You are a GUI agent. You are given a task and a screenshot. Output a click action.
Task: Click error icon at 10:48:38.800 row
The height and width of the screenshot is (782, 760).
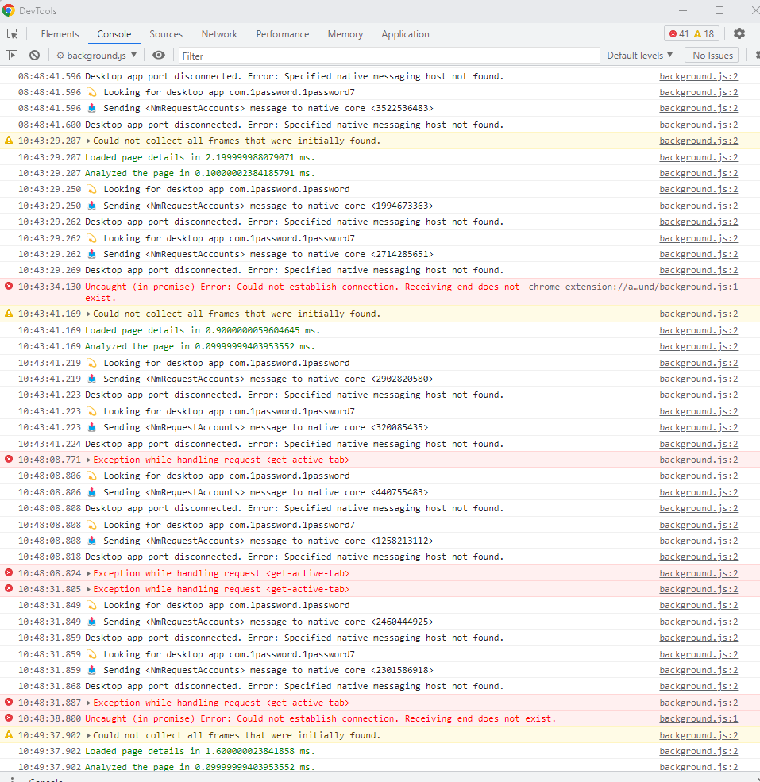click(x=9, y=718)
